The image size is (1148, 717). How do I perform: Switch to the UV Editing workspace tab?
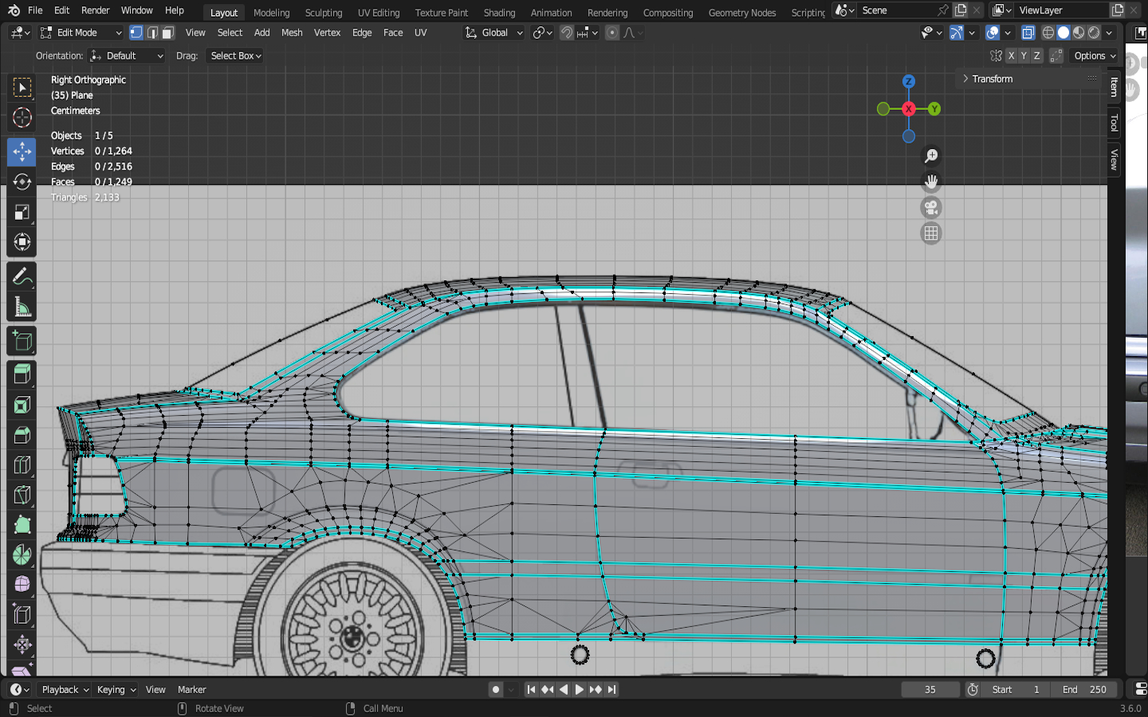pyautogui.click(x=378, y=13)
